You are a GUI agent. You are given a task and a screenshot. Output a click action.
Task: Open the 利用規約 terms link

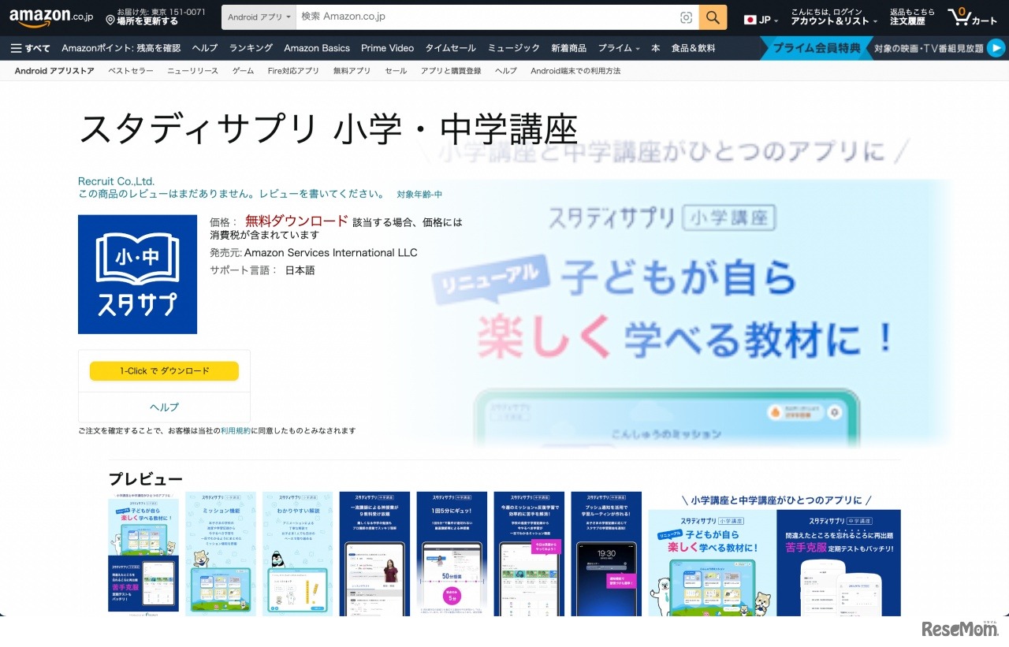coord(236,431)
